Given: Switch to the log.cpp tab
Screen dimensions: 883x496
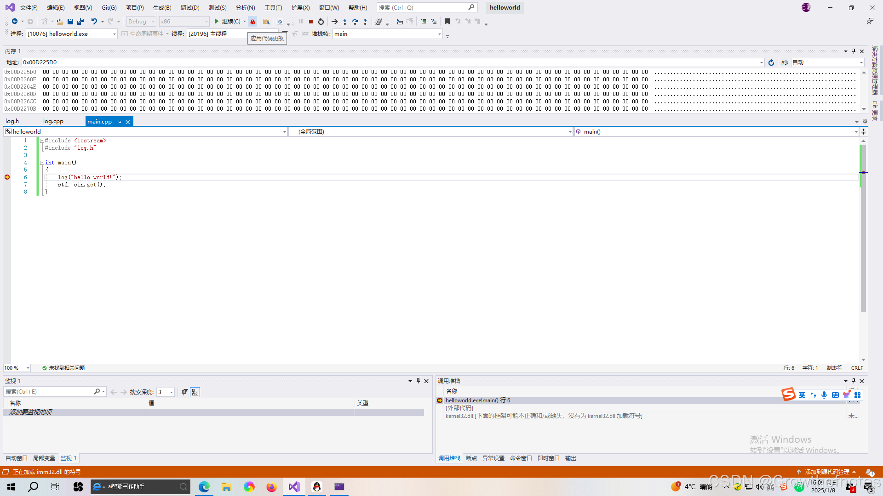Looking at the screenshot, I should click(53, 122).
